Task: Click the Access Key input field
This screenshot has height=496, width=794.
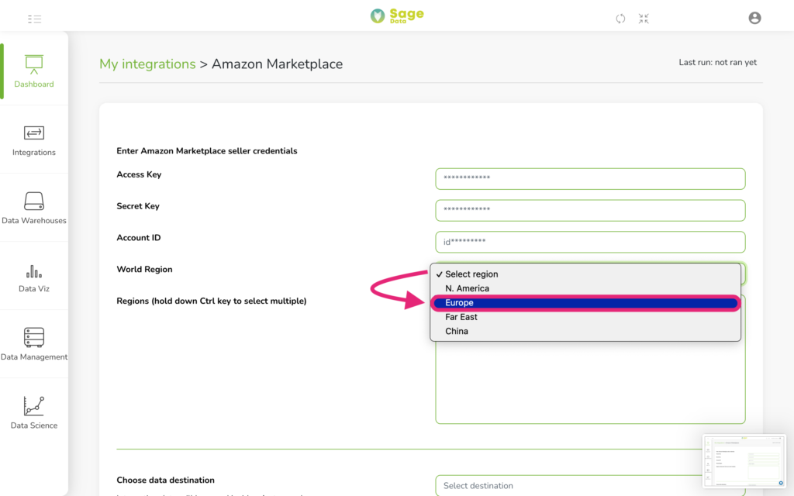Action: coord(590,179)
